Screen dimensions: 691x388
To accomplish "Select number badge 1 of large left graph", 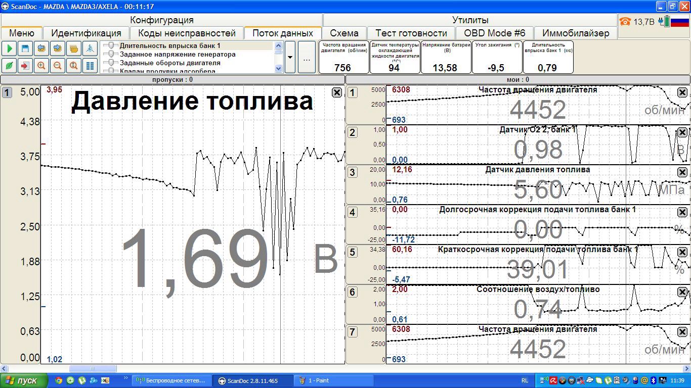I will [x=7, y=92].
